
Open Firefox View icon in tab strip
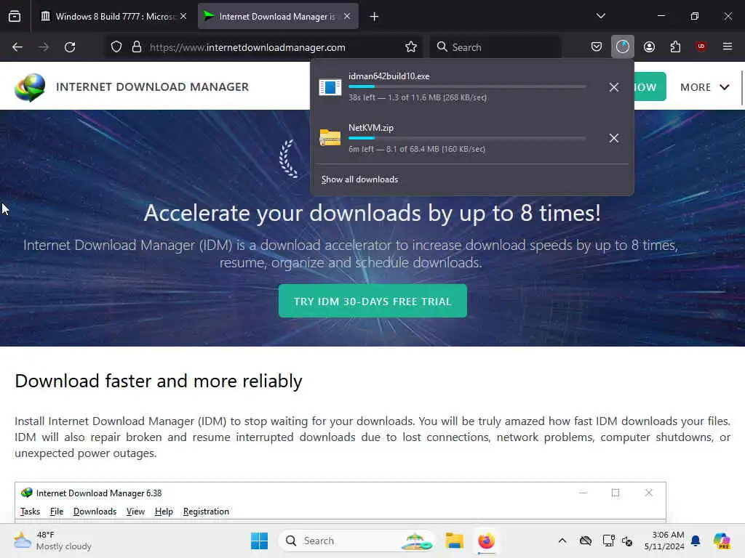pos(15,16)
